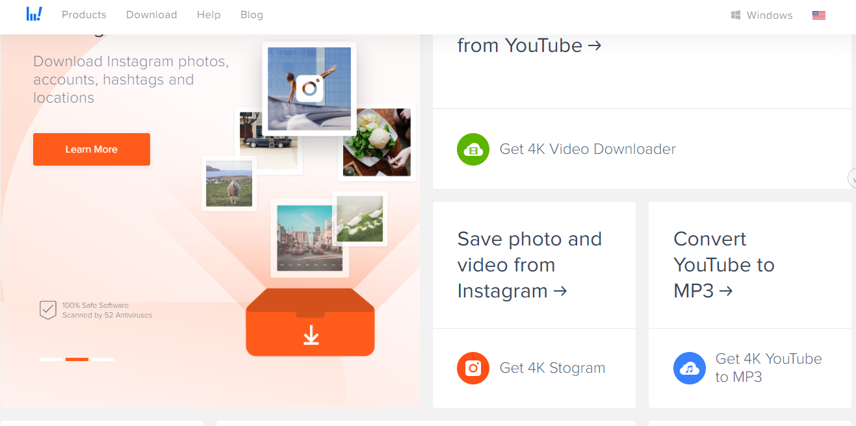The width and height of the screenshot is (856, 426).
Task: Select the third carousel slide indicator
Action: tap(103, 359)
